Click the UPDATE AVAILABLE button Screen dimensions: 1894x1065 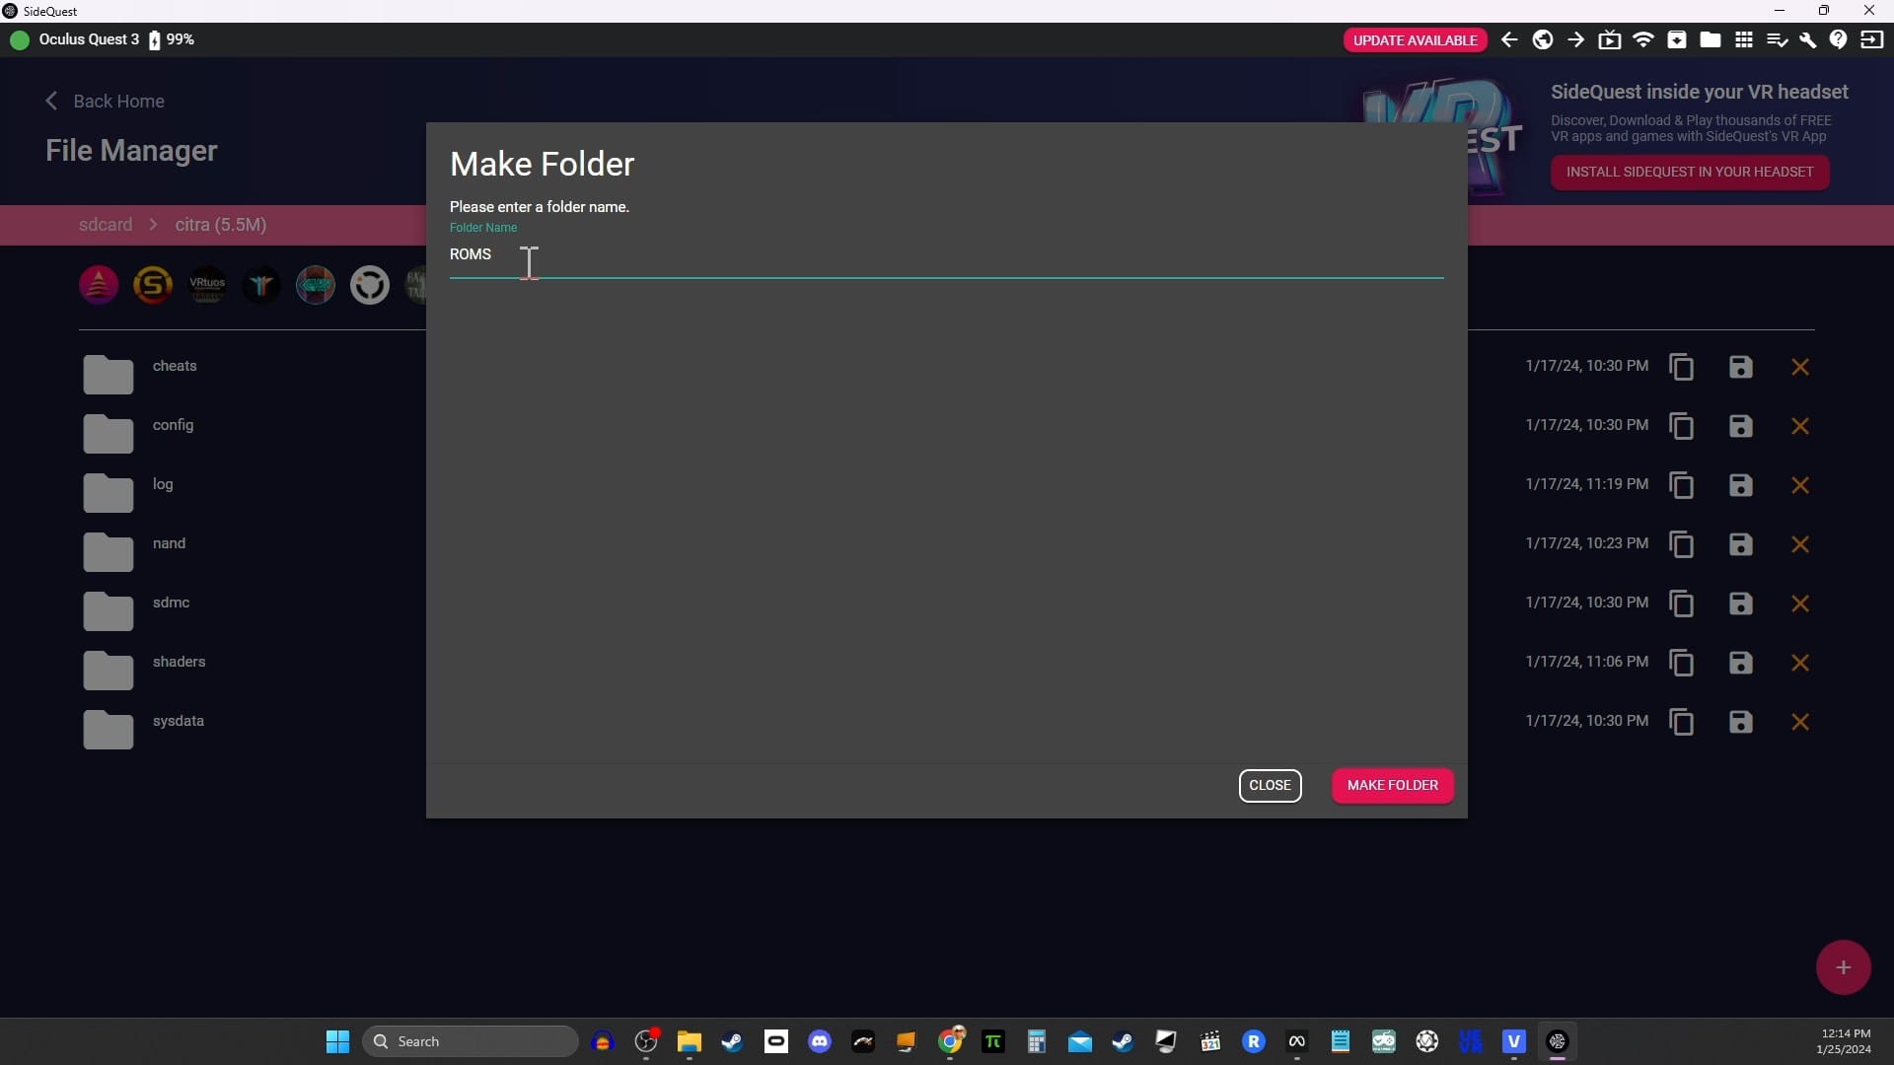tap(1415, 40)
